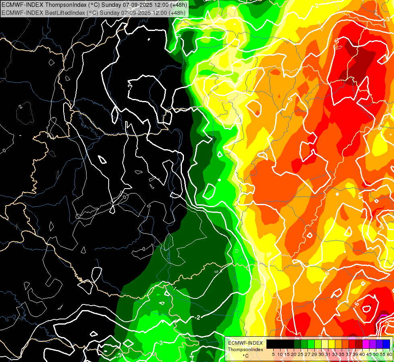Click the legend scale value 20
The image size is (394, 362).
(x=294, y=354)
